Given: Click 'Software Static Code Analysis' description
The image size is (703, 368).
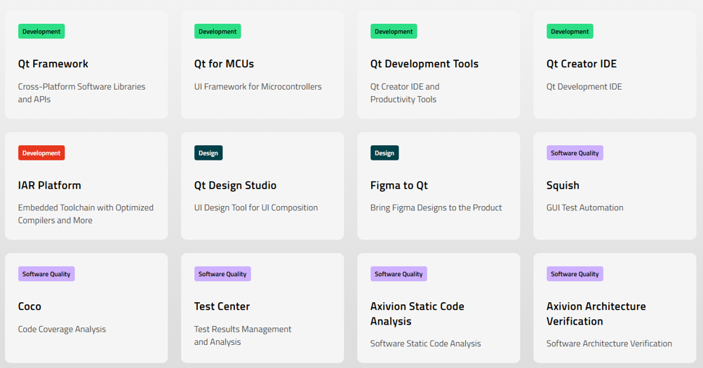Looking at the screenshot, I should click(425, 343).
